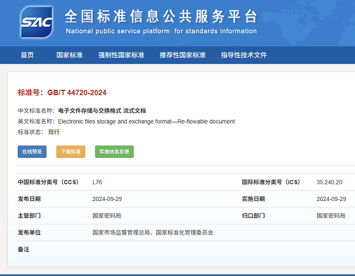Image resolution: width=355 pixels, height=276 pixels.
Task: Click the 备注 row label
Action: pyautogui.click(x=24, y=249)
